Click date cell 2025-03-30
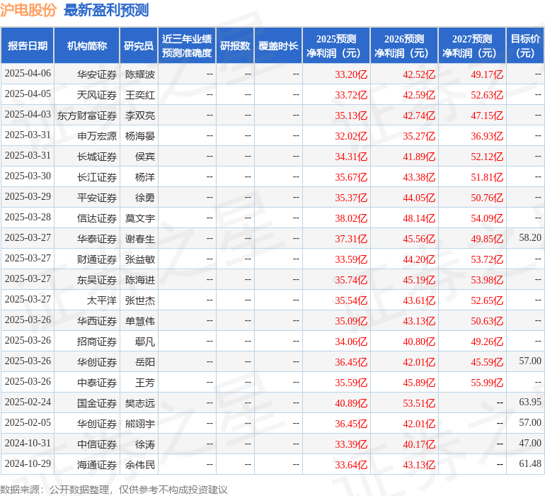The width and height of the screenshot is (545, 496). [28, 176]
